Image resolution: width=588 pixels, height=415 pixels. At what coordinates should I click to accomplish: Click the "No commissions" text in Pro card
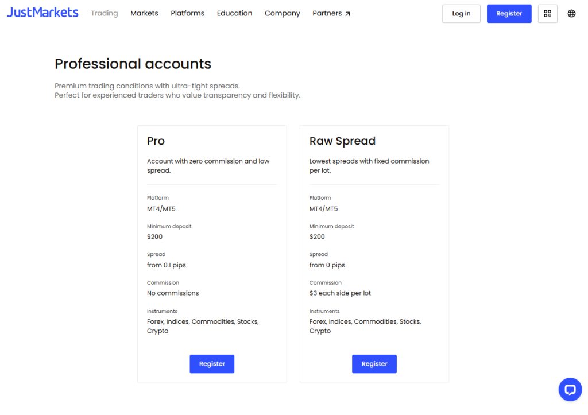173,293
